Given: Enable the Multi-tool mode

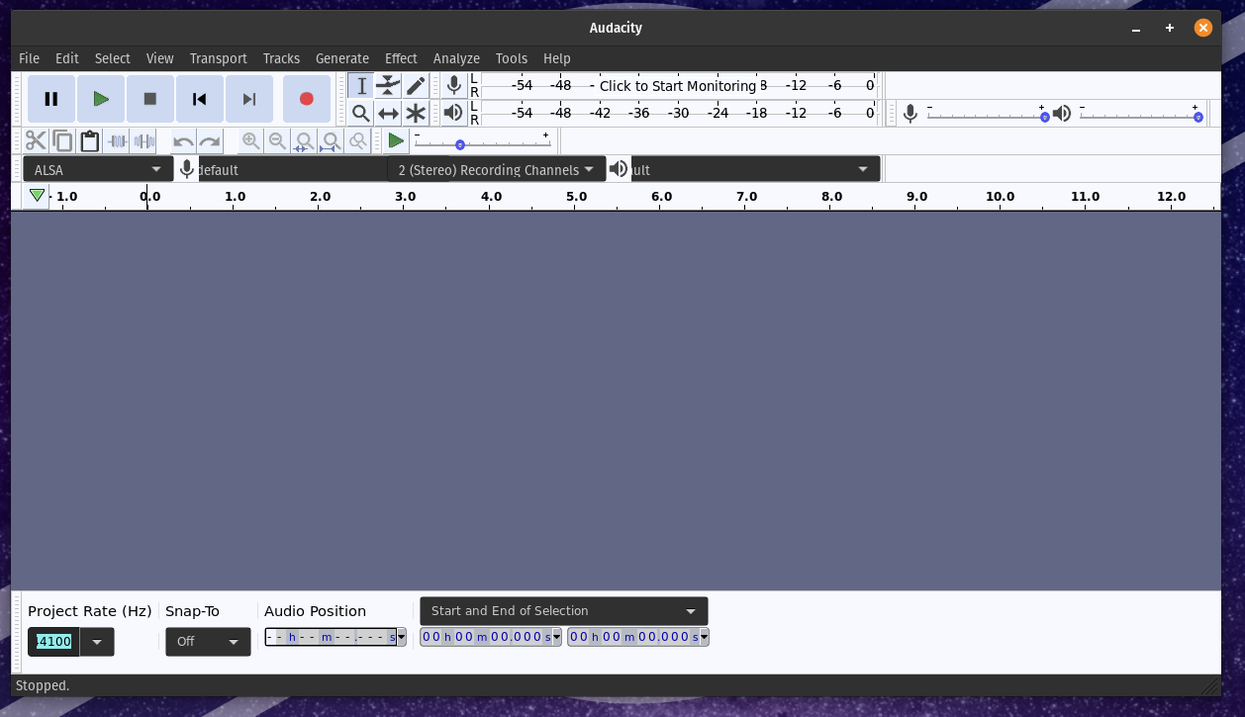Looking at the screenshot, I should click(416, 113).
